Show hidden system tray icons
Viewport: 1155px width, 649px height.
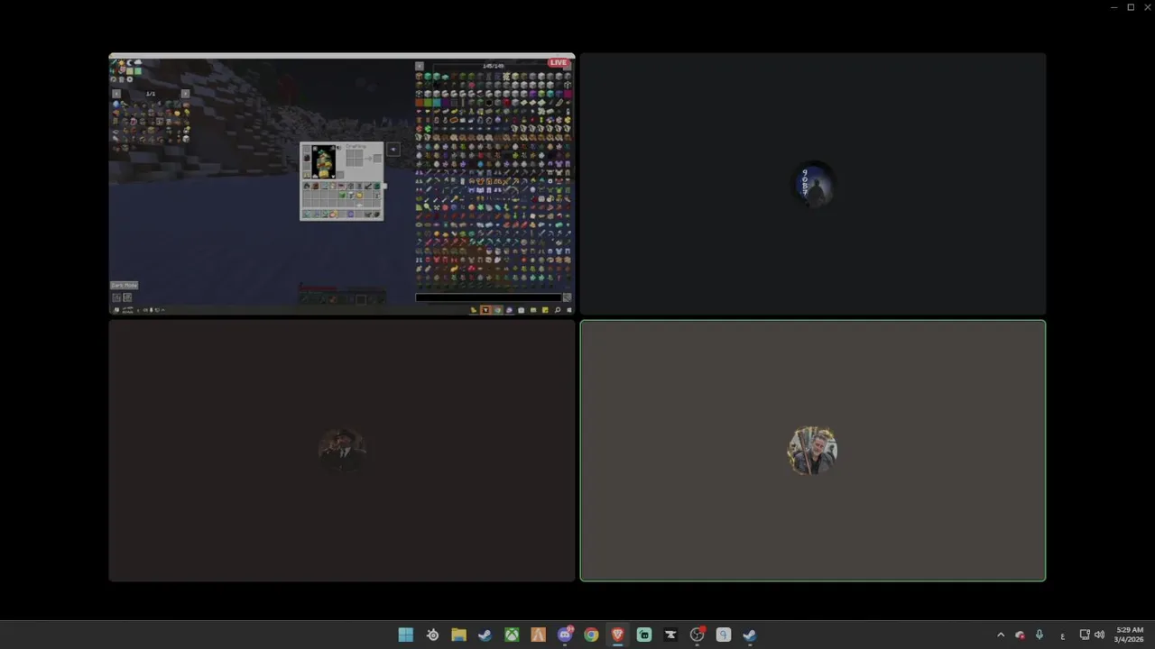coord(1000,635)
